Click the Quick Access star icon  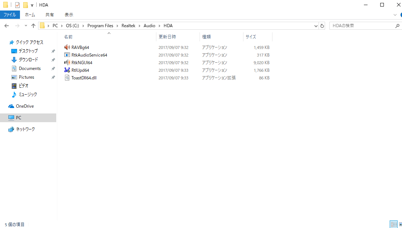click(x=11, y=42)
